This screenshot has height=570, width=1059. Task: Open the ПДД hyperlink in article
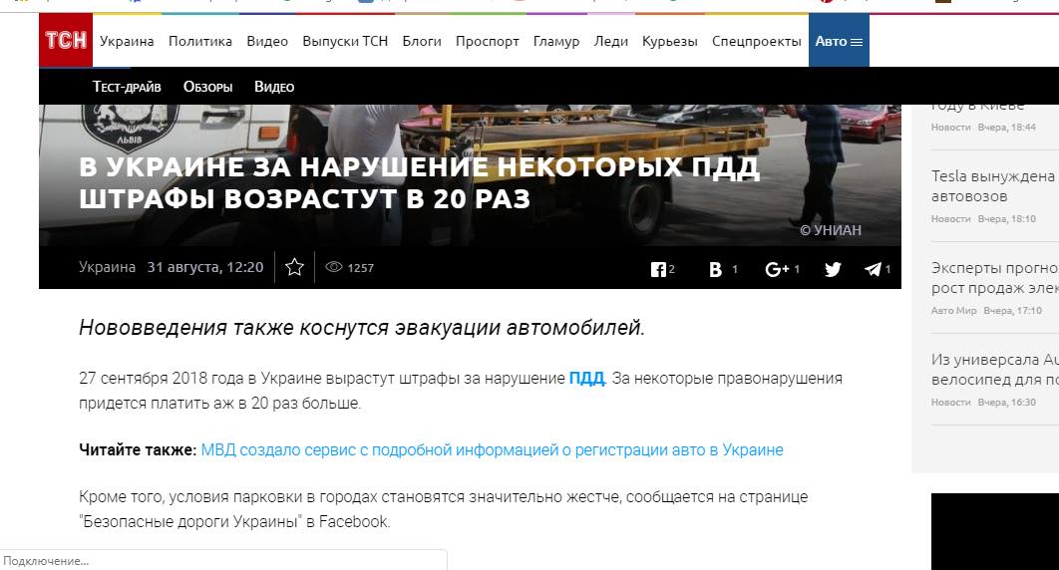click(586, 379)
